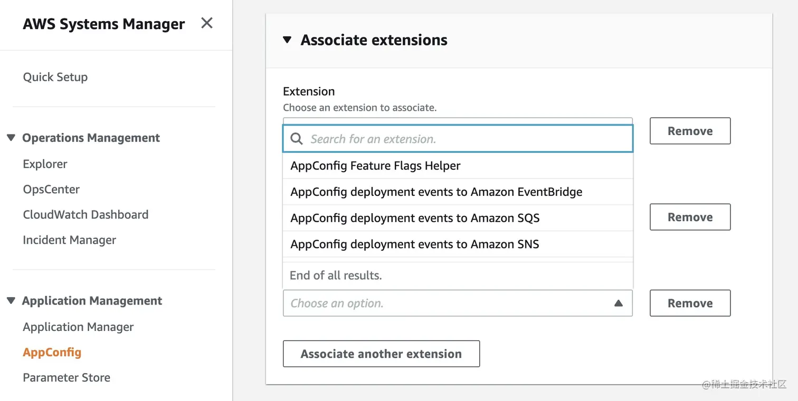Open Quick Setup in the sidebar
This screenshot has width=798, height=401.
55,77
